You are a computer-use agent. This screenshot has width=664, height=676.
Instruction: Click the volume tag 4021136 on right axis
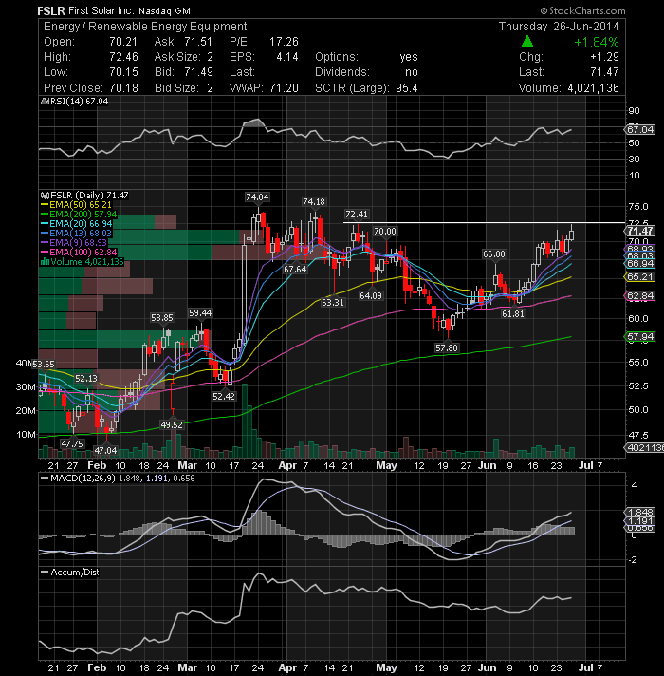(644, 448)
